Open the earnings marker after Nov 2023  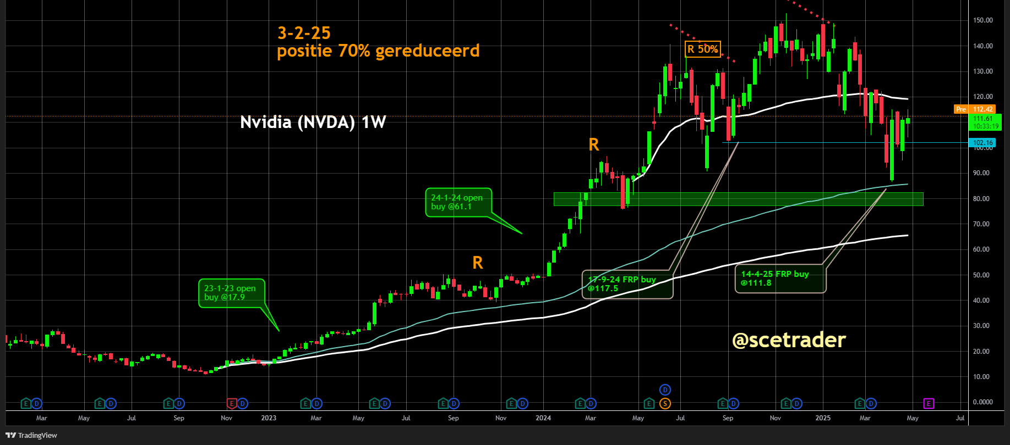[x=511, y=404]
